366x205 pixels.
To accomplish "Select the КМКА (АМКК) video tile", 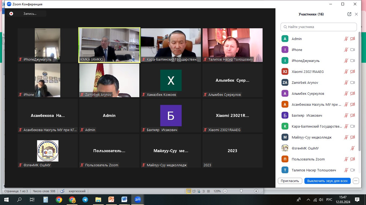I will [x=109, y=45].
